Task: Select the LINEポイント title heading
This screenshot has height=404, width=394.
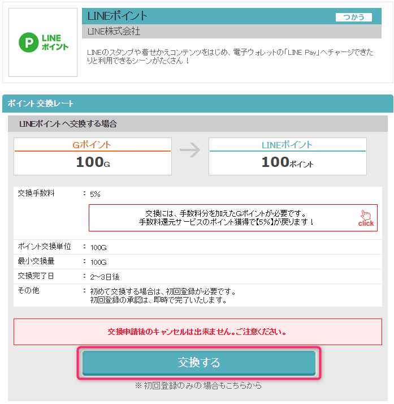Action: tap(118, 16)
